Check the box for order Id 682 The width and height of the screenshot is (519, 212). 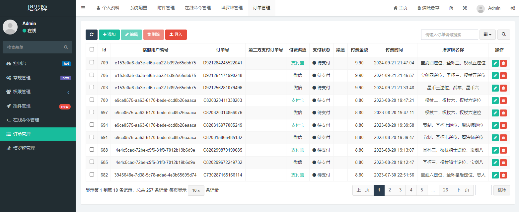(x=92, y=174)
